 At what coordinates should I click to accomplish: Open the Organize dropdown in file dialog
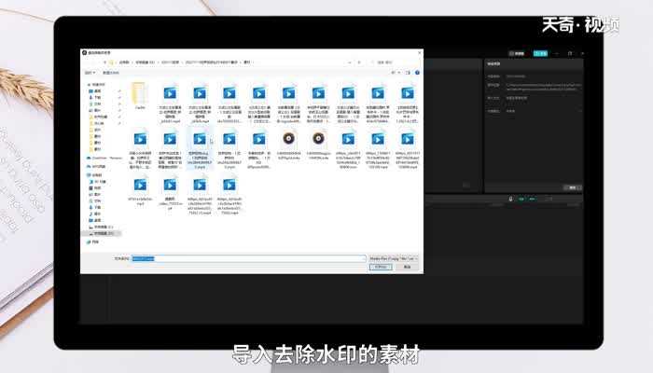pyautogui.click(x=90, y=73)
